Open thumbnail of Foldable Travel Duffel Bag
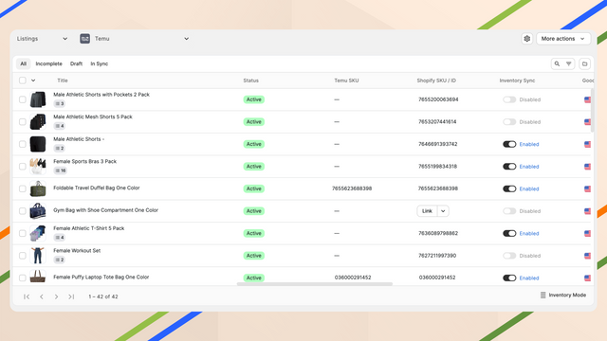Screen dimensions: 607x341 [x=38, y=188]
